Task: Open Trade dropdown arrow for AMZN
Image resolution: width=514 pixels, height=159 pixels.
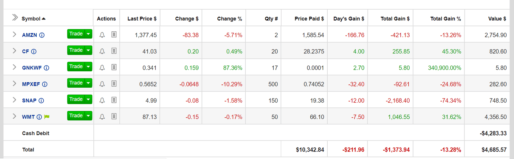Action: [x=88, y=34]
